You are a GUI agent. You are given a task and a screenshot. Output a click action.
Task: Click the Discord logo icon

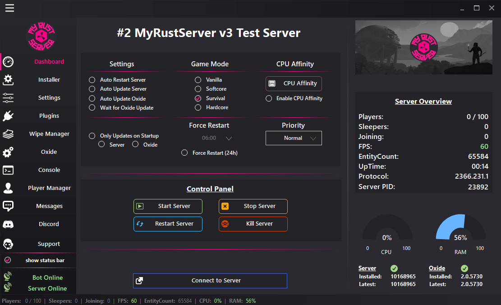(x=8, y=224)
